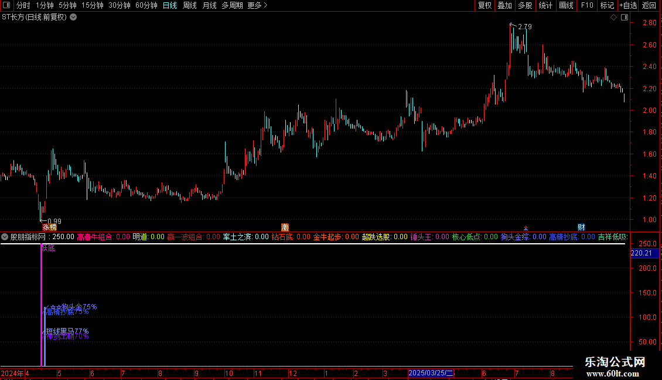Toggle the sidebar panel icon at top left

6,5
